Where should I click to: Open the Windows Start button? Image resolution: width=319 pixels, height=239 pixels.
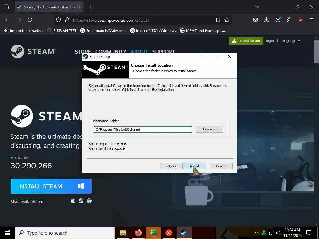coord(7,233)
